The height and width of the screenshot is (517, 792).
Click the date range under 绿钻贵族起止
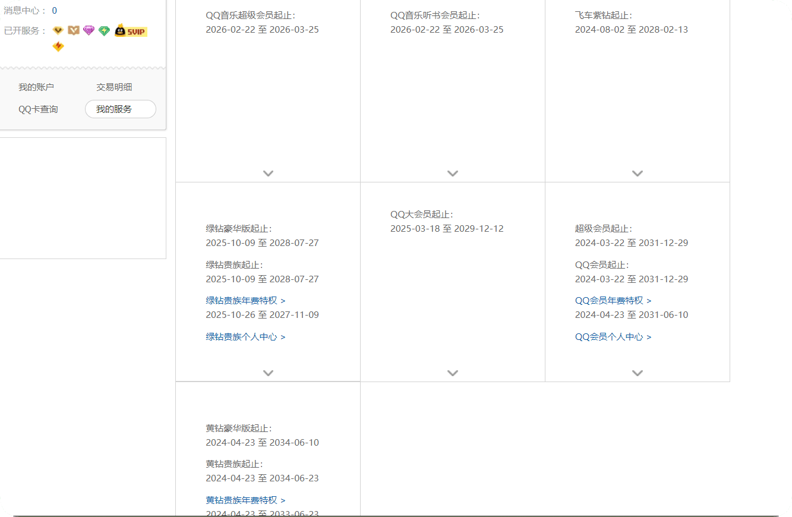tap(262, 279)
